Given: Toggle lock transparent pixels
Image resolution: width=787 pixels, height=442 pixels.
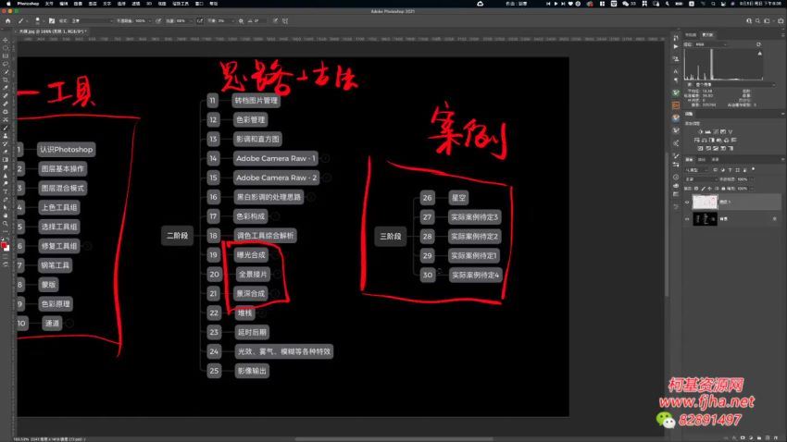Looking at the screenshot, I should [x=696, y=189].
